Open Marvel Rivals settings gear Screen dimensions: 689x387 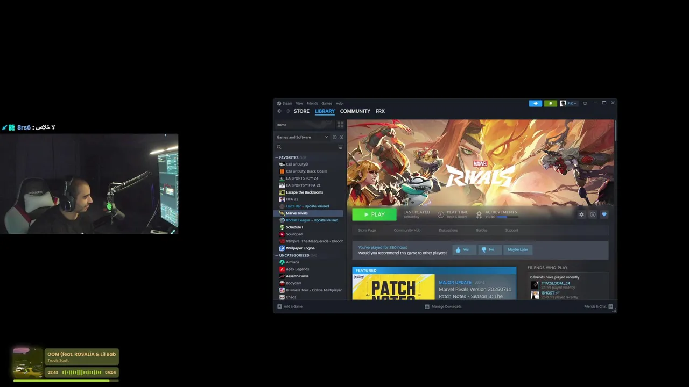[581, 214]
